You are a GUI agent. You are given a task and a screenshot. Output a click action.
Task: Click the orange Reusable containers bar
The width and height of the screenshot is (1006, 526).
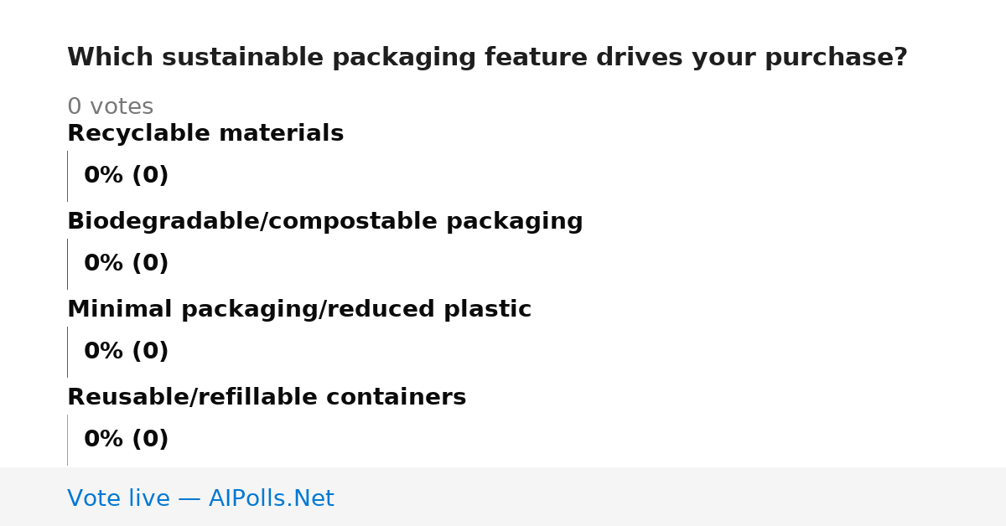[67, 440]
